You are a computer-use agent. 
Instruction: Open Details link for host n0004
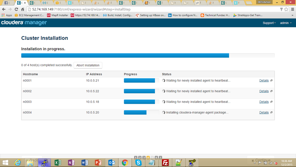(264, 112)
